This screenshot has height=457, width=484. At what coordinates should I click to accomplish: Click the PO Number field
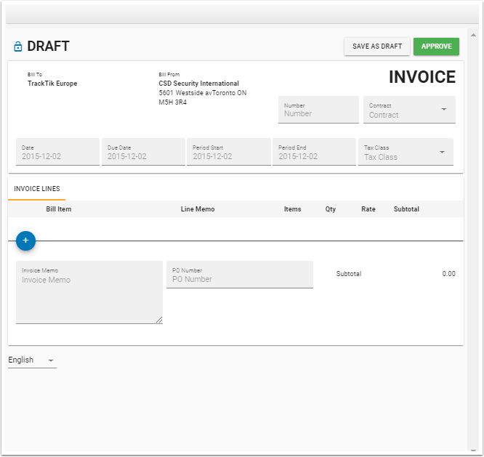click(240, 275)
